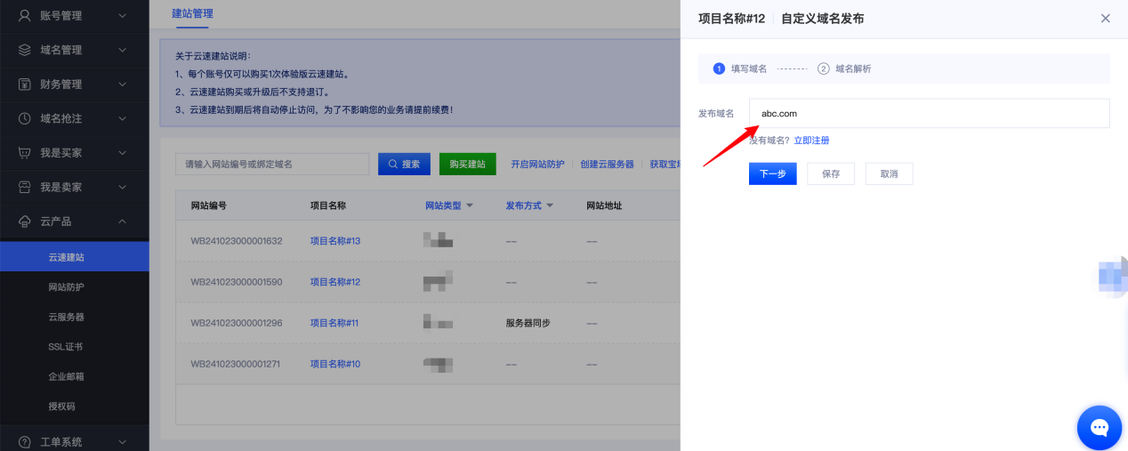
Task: Click the 我是买家 shopping cart icon
Action: (25, 153)
